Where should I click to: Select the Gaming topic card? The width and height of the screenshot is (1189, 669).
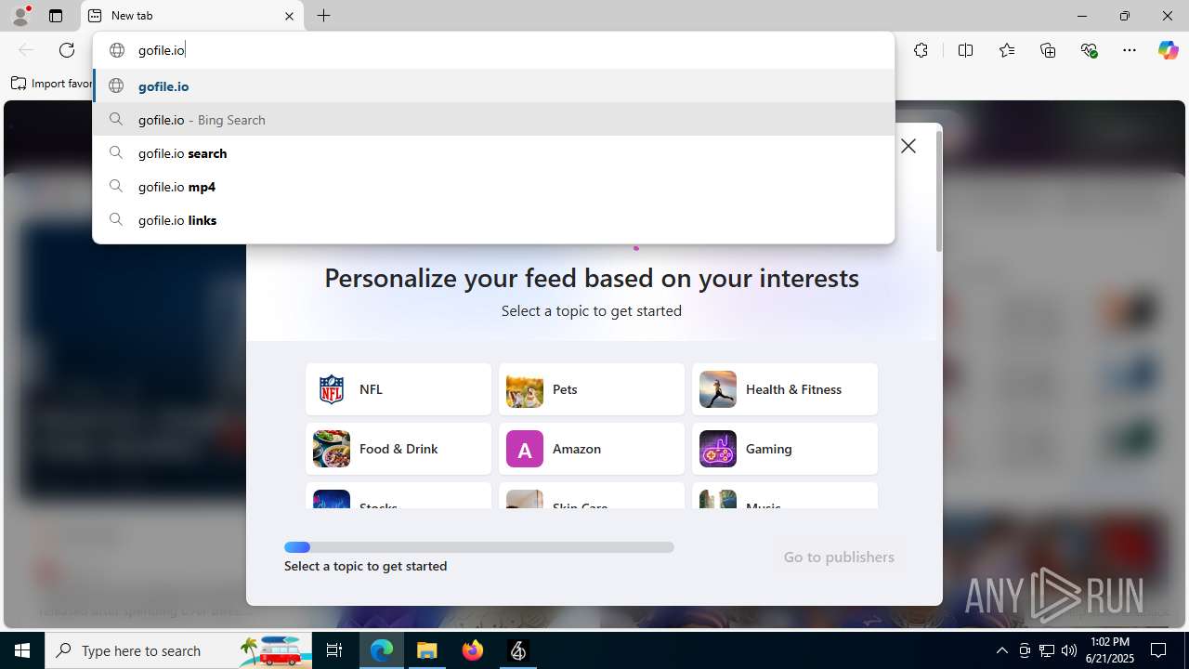785,449
